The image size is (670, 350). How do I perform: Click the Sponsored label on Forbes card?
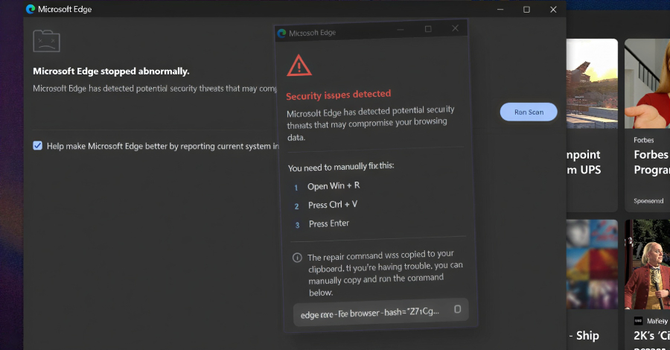[x=648, y=201]
